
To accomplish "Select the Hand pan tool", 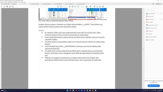I will pyautogui.click(x=73, y=7).
